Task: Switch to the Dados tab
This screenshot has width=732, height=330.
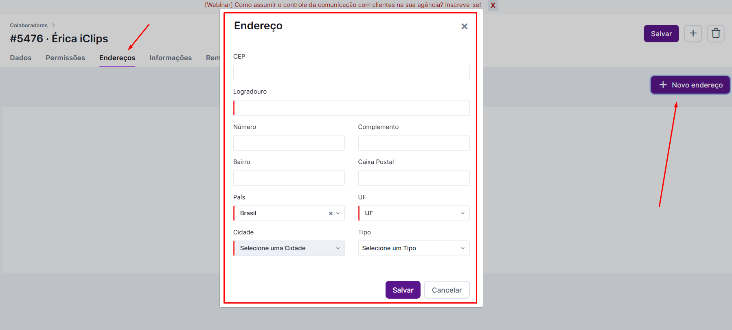Action: coord(21,58)
